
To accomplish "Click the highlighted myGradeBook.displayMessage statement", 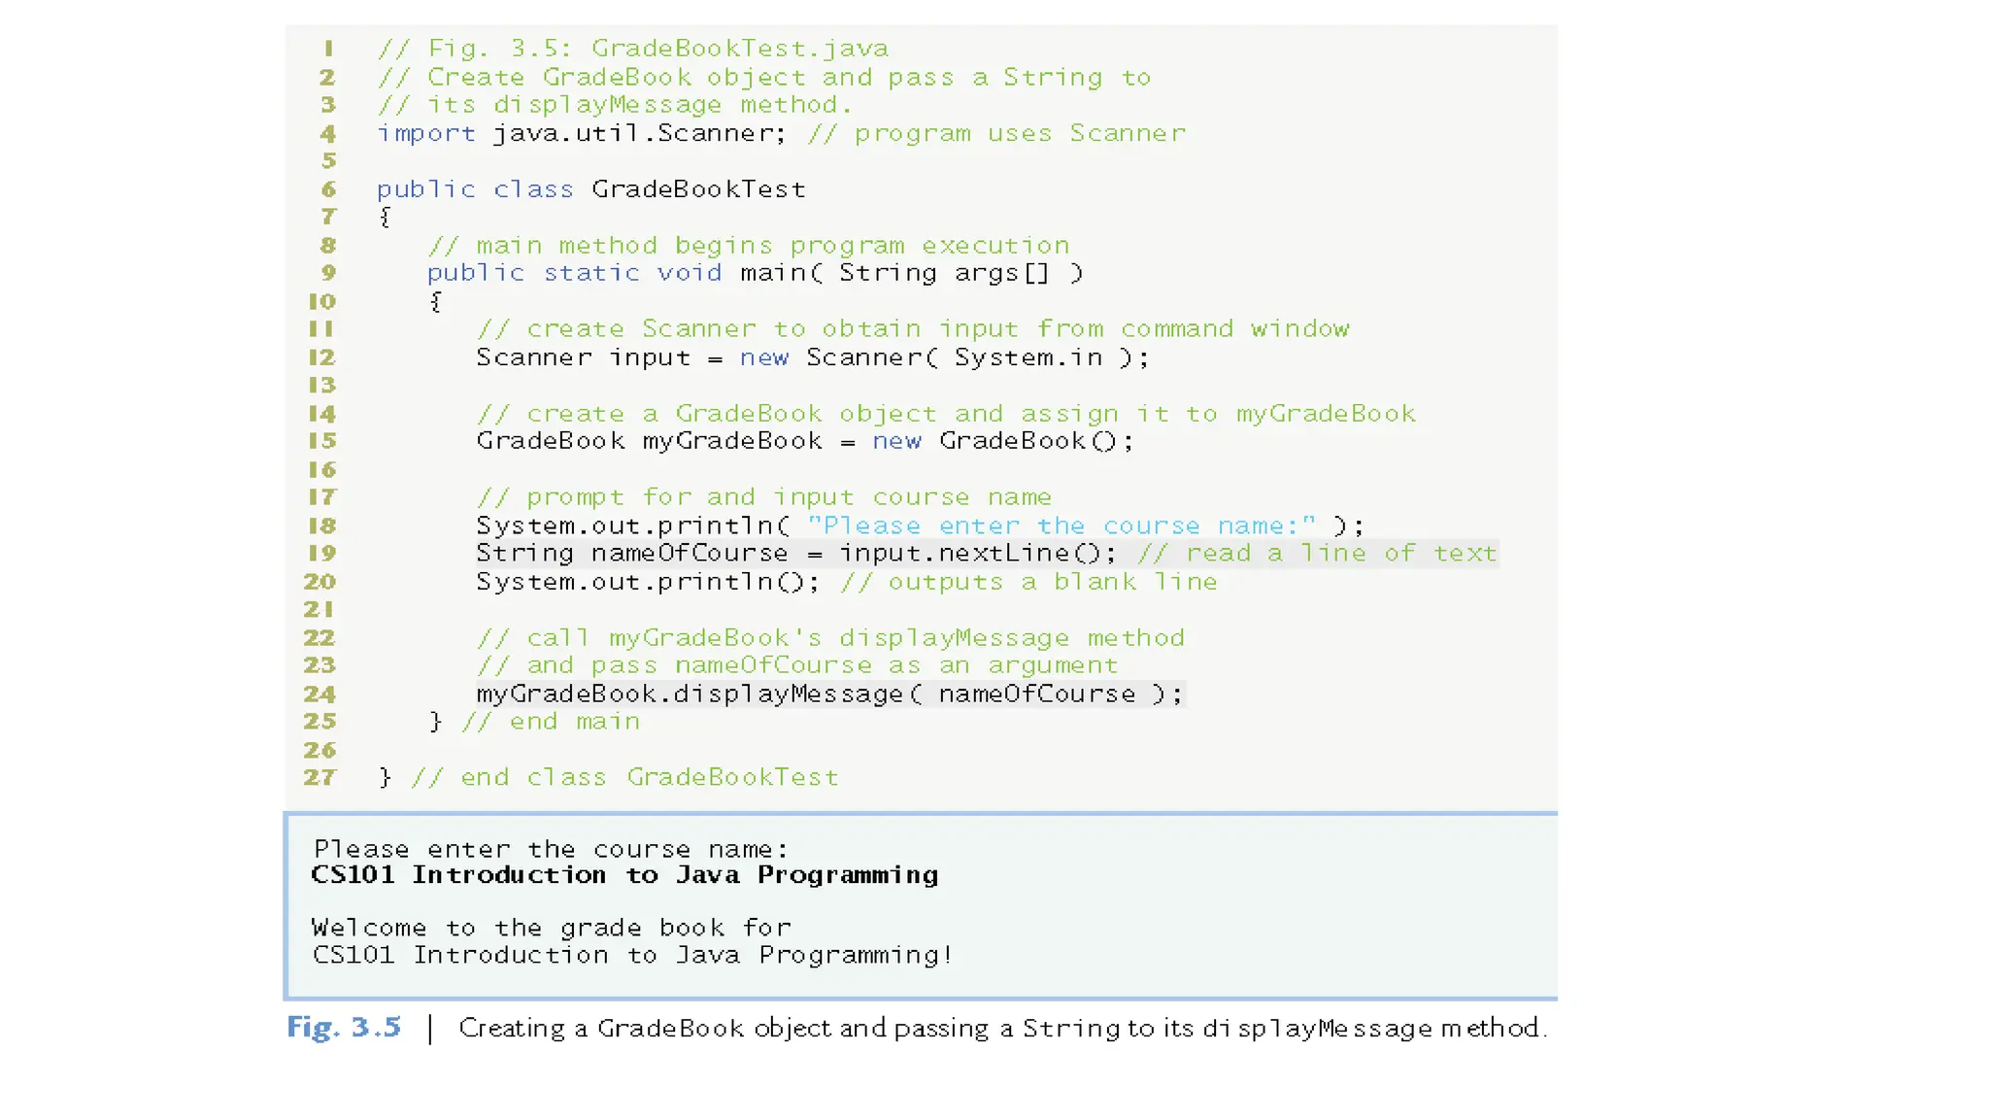I will pos(829,694).
